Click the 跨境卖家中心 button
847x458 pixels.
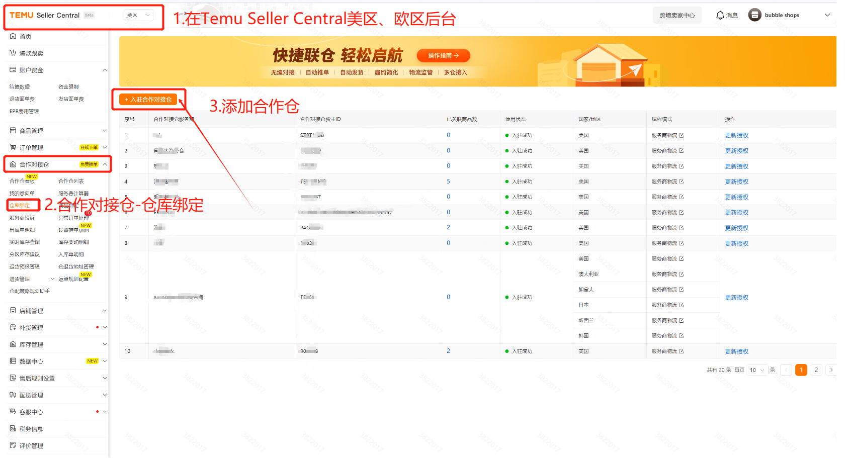pyautogui.click(x=677, y=15)
